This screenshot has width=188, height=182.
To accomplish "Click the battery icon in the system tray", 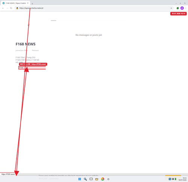I will (176, 179).
